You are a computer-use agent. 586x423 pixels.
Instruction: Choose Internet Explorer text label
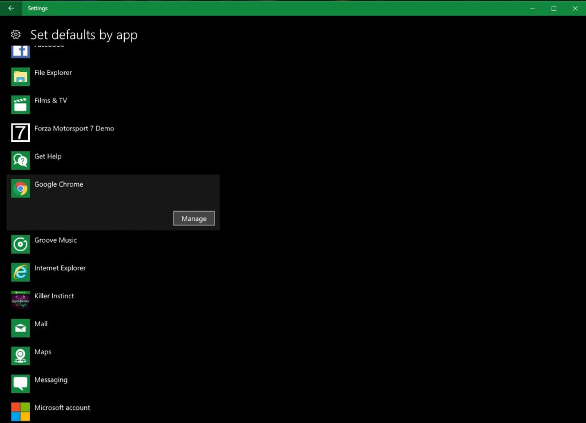tap(60, 268)
